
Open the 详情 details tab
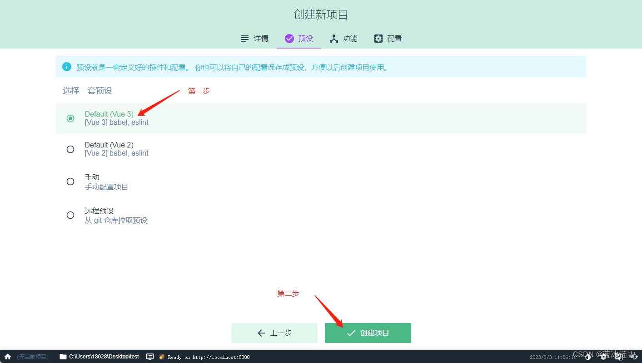pos(254,39)
